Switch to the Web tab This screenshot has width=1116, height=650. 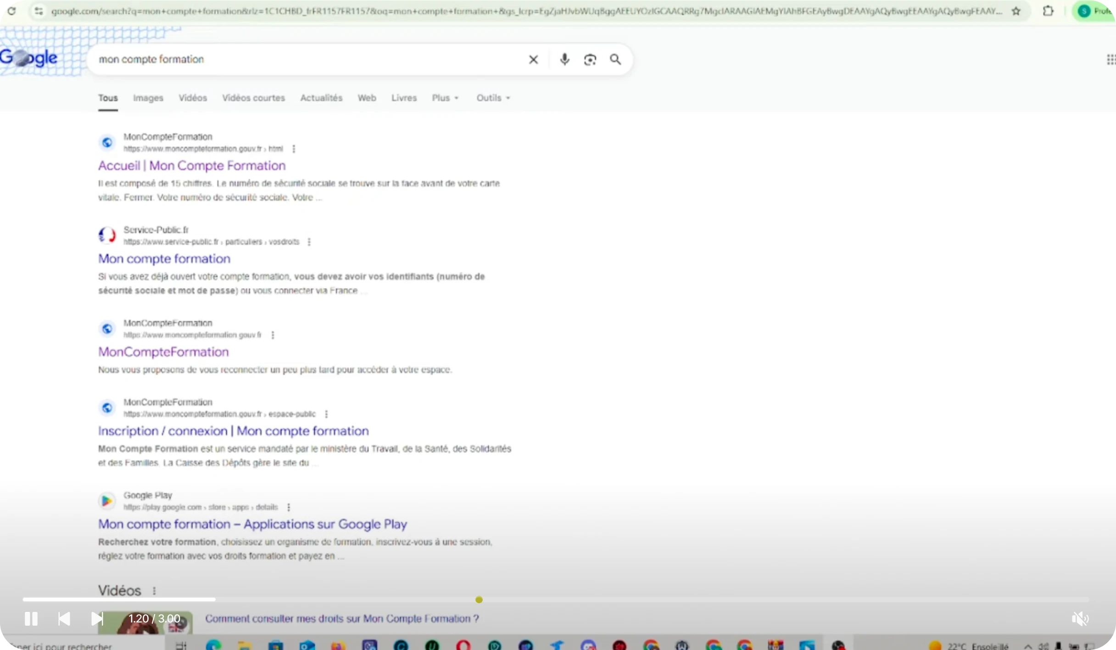point(367,98)
